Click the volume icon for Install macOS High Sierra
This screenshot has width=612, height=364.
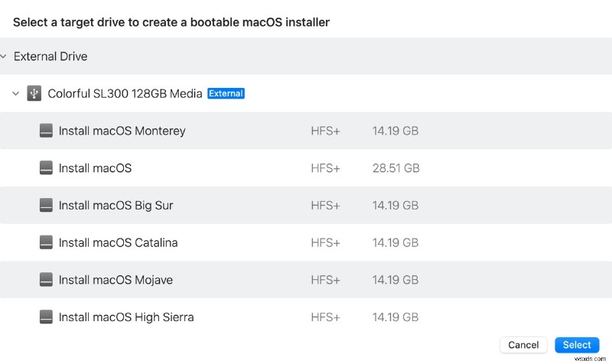(46, 317)
